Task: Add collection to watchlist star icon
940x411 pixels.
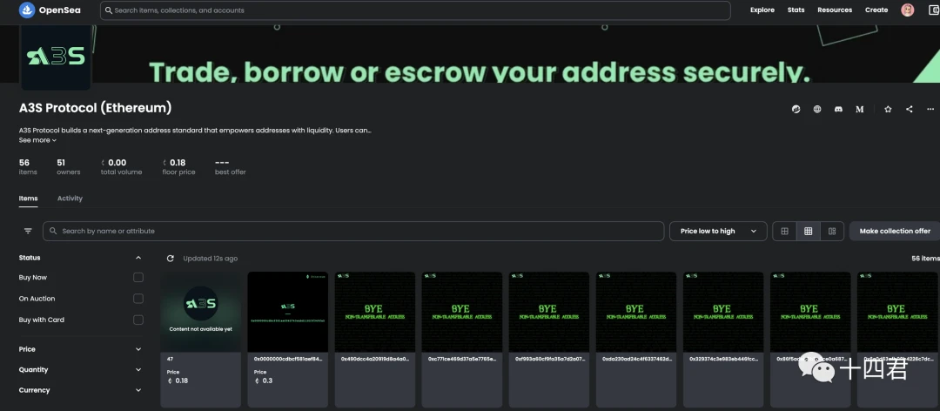Action: 888,109
